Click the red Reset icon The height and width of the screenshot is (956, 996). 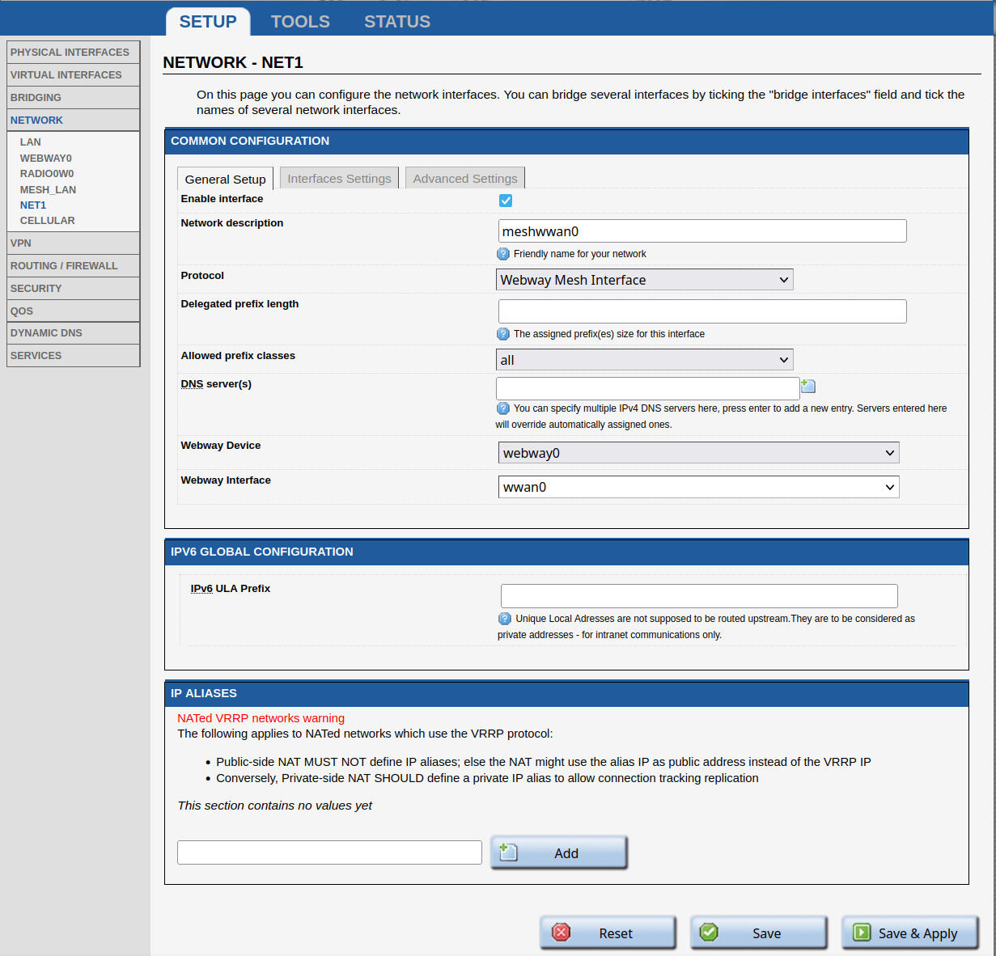(562, 933)
